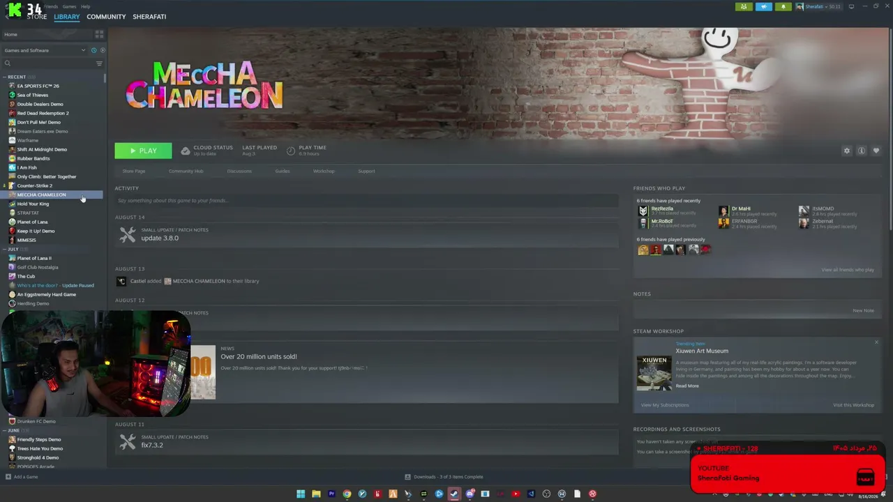Open the Friends menu

51,6
